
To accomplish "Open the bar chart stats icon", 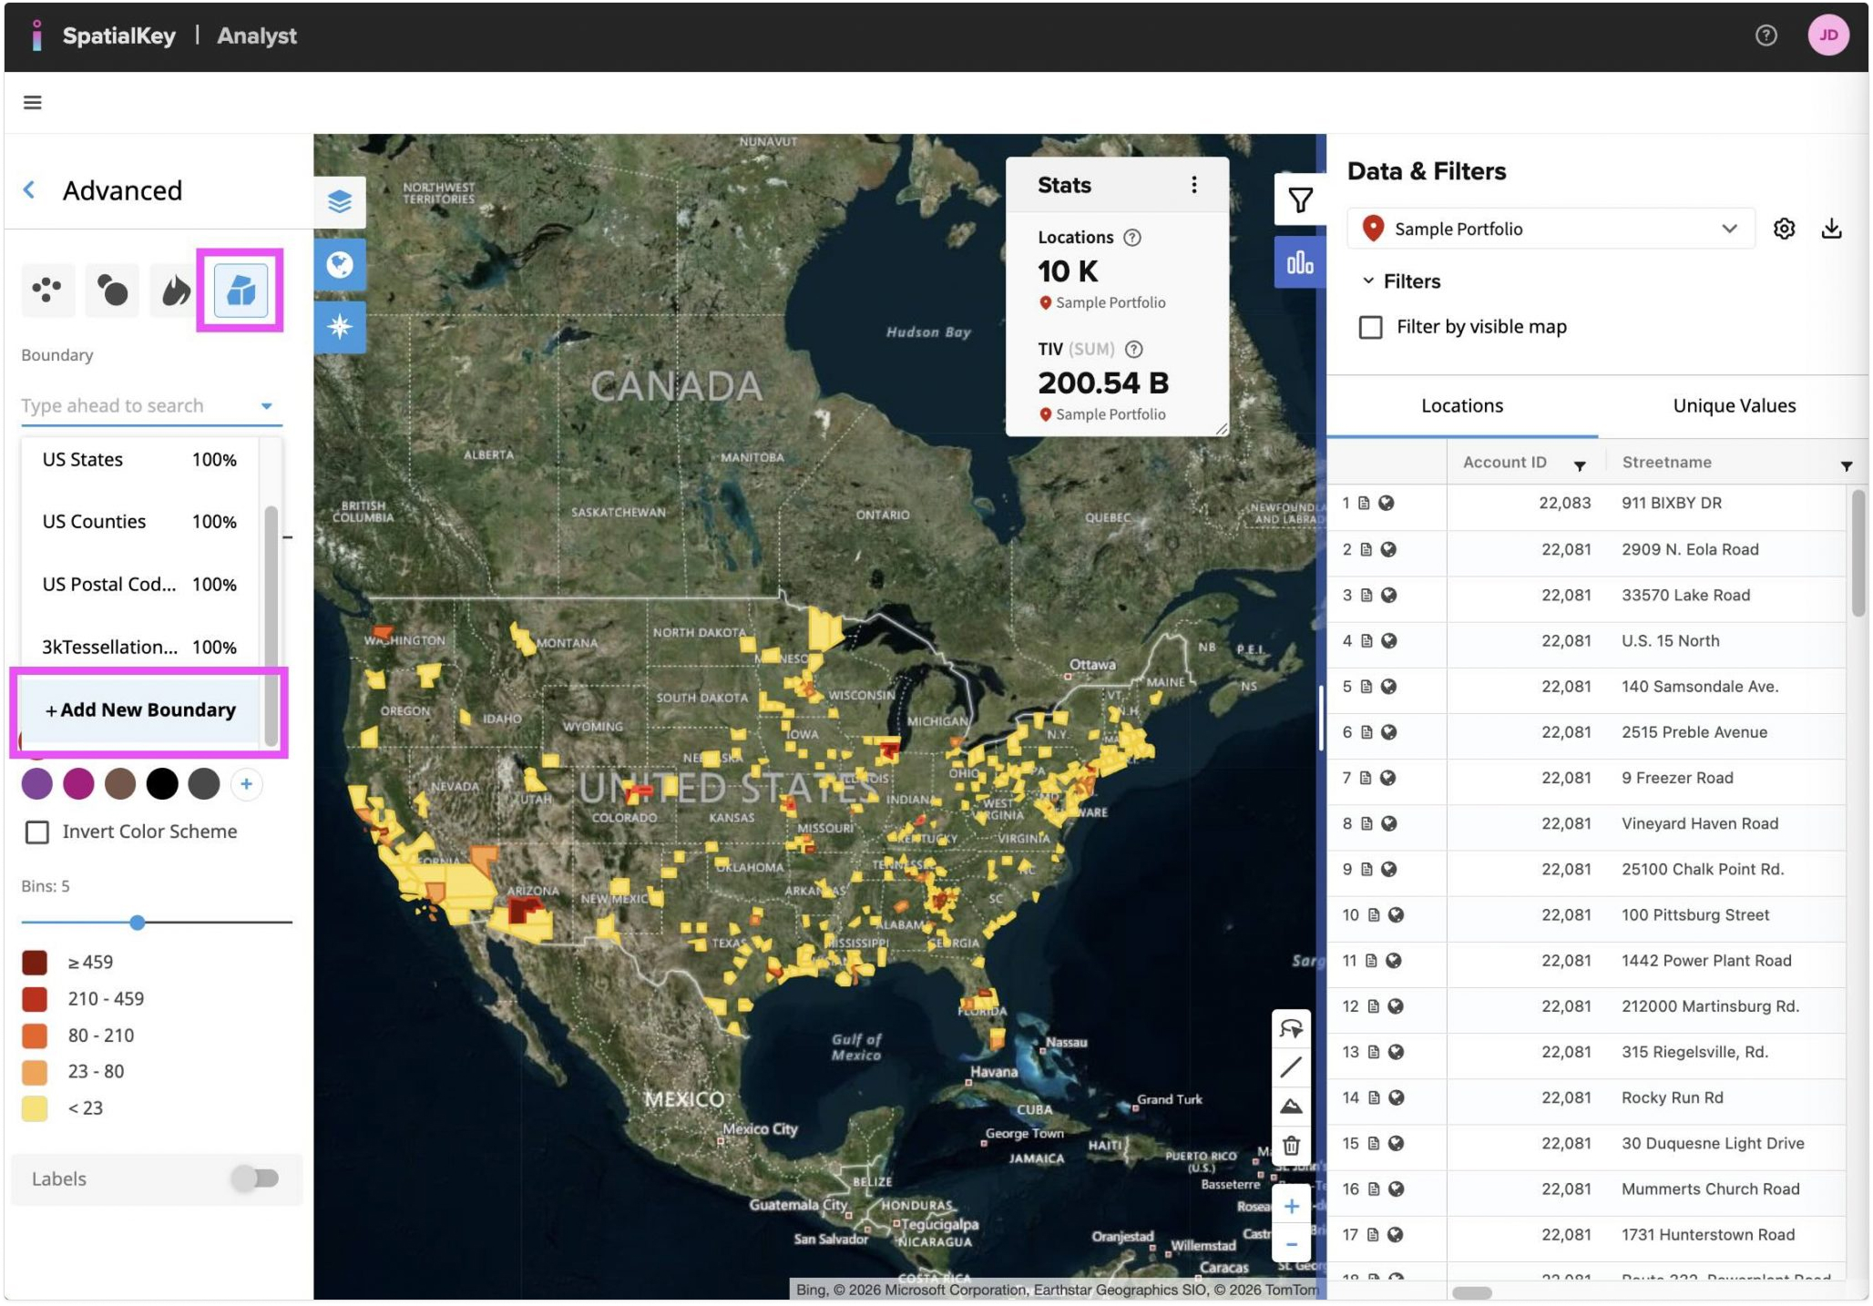I will [1300, 263].
